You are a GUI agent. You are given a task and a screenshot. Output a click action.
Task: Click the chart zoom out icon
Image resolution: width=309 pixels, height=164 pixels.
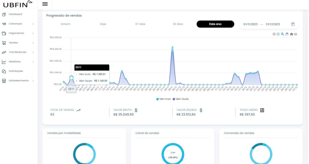click(278, 34)
